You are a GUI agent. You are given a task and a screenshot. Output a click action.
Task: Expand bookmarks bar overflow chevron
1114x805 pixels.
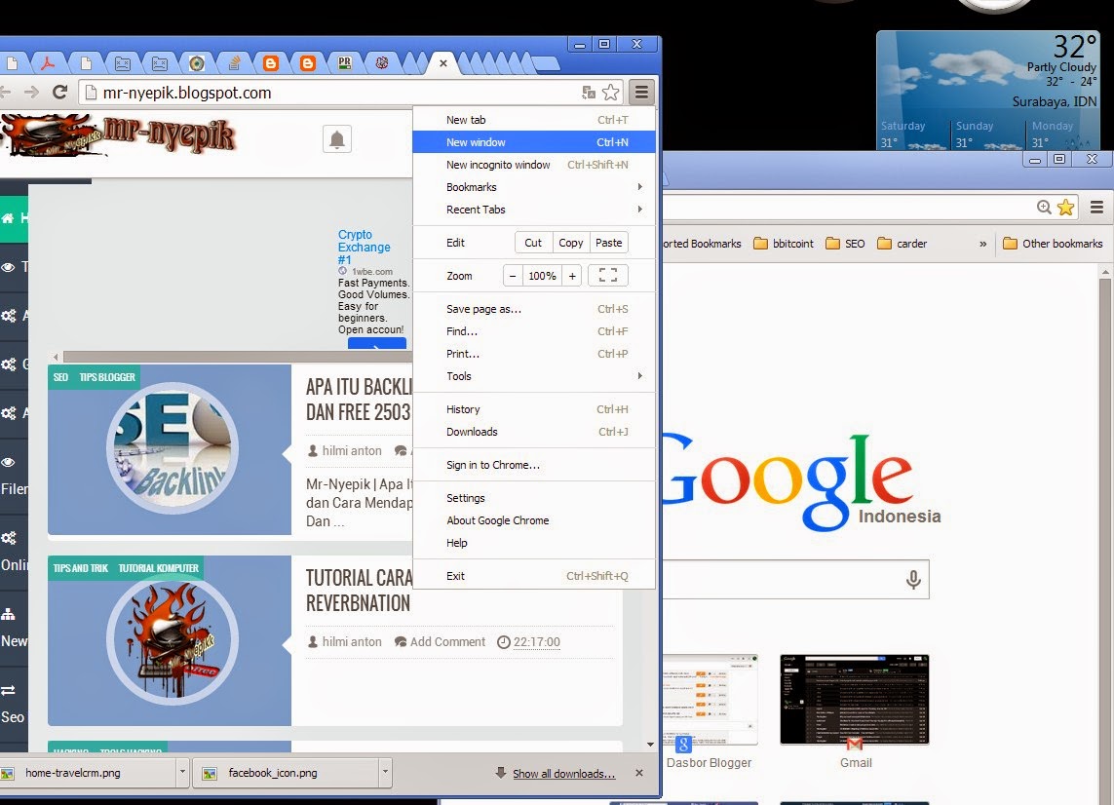tap(983, 244)
